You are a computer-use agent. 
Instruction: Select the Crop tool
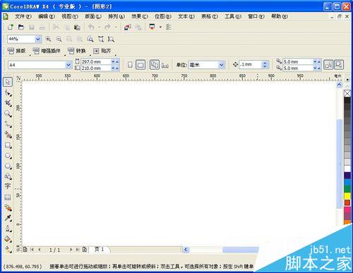coord(8,104)
